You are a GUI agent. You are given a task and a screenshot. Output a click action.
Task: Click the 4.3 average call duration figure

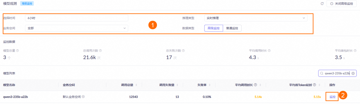point(252,57)
